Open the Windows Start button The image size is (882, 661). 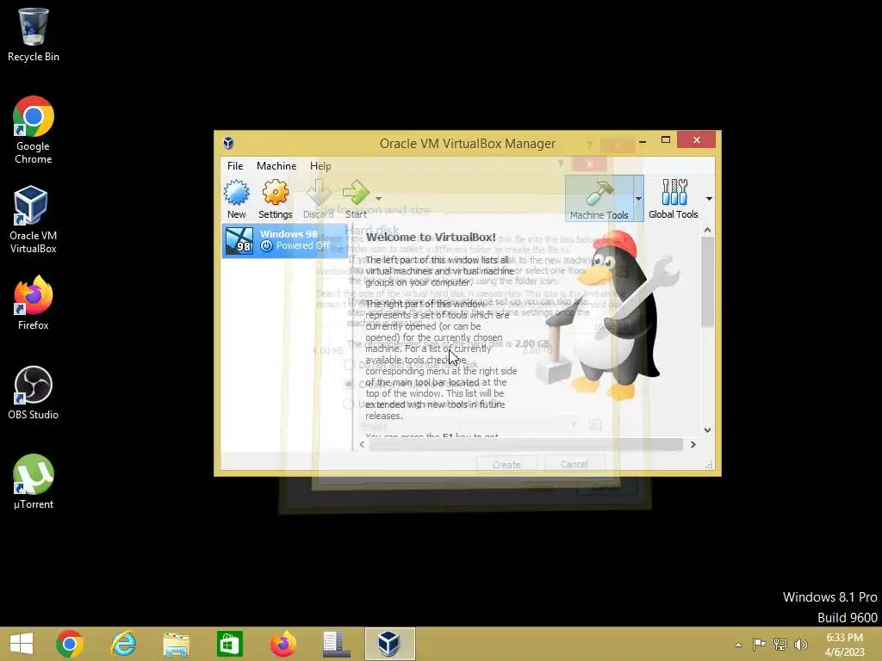click(x=22, y=644)
